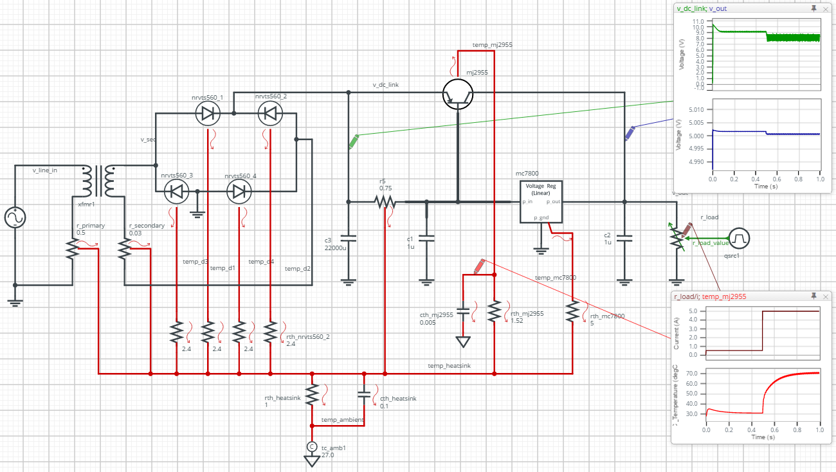836x472 pixels.
Task: Select the AC voltage source symbol
Action: point(15,218)
